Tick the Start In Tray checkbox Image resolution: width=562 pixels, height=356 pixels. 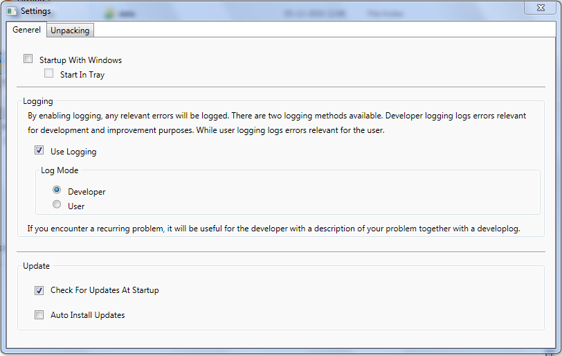(49, 73)
